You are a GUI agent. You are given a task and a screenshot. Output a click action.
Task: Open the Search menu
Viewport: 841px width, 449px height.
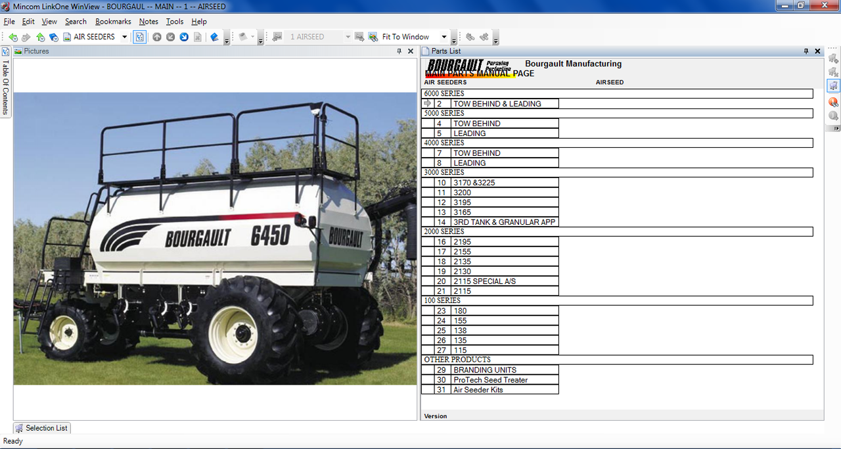76,22
